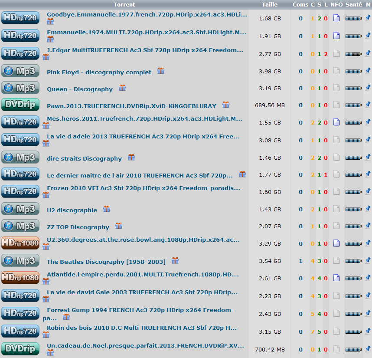This screenshot has width=372, height=358.
Task: Open NFO icon for U2.360.degrees row
Action: point(336,243)
